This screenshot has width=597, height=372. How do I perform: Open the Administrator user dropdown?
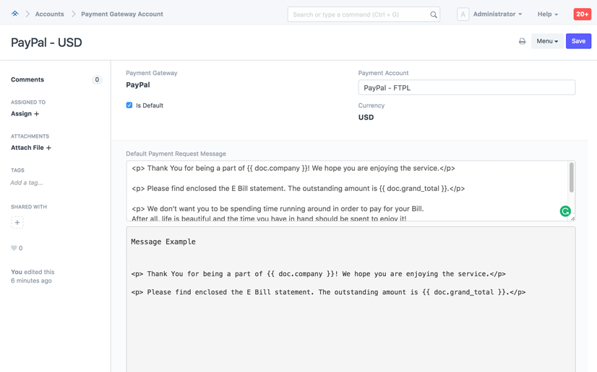(x=497, y=14)
